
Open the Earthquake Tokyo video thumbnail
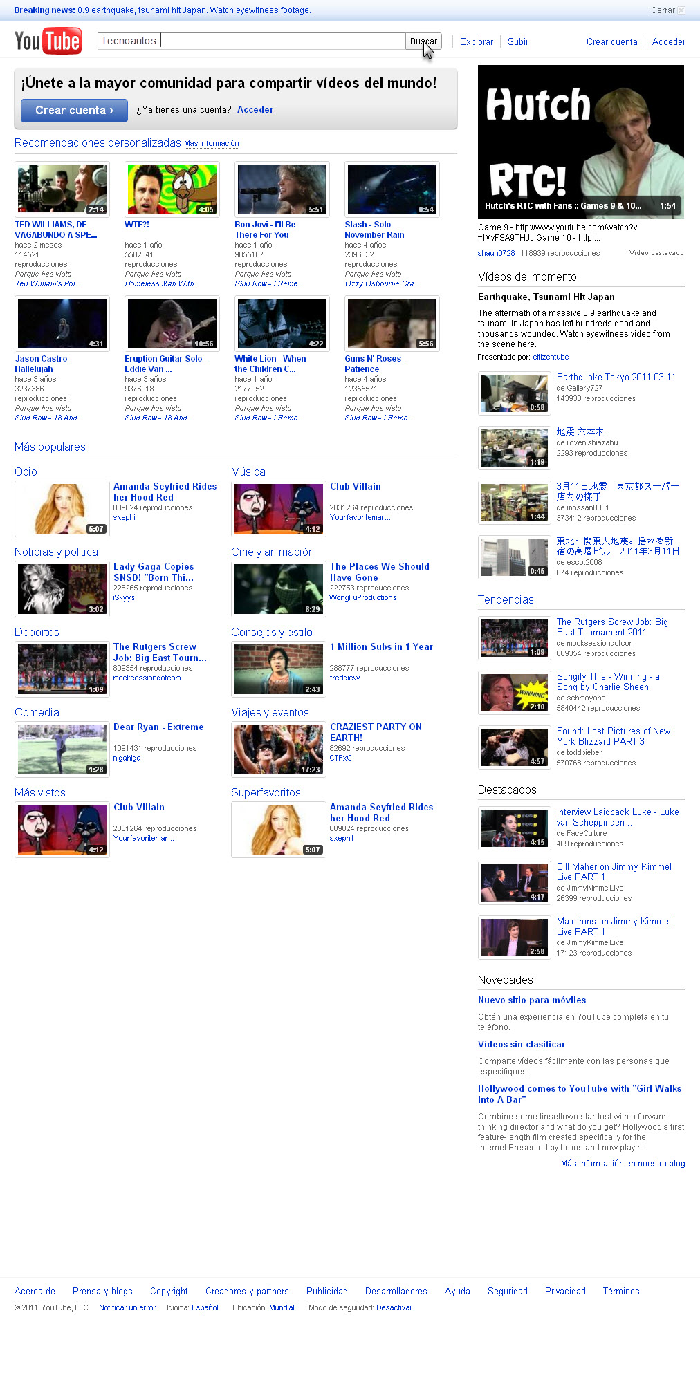[515, 393]
